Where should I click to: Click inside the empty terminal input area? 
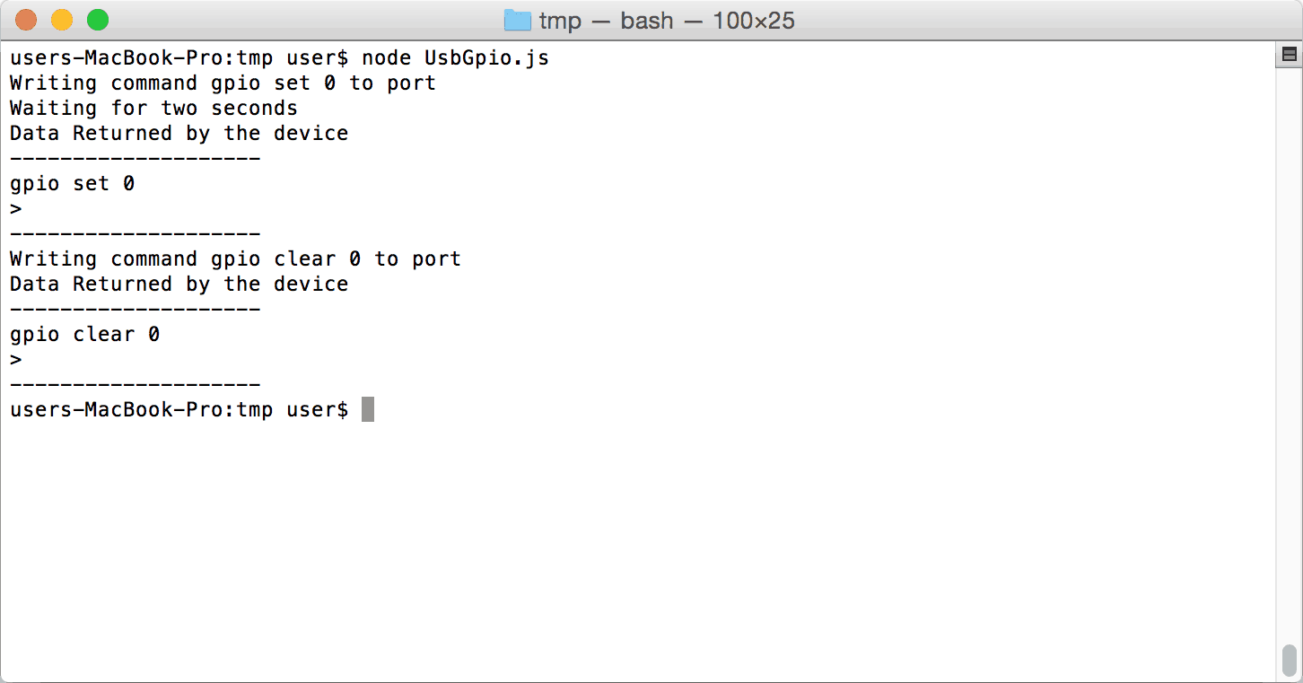click(628, 539)
